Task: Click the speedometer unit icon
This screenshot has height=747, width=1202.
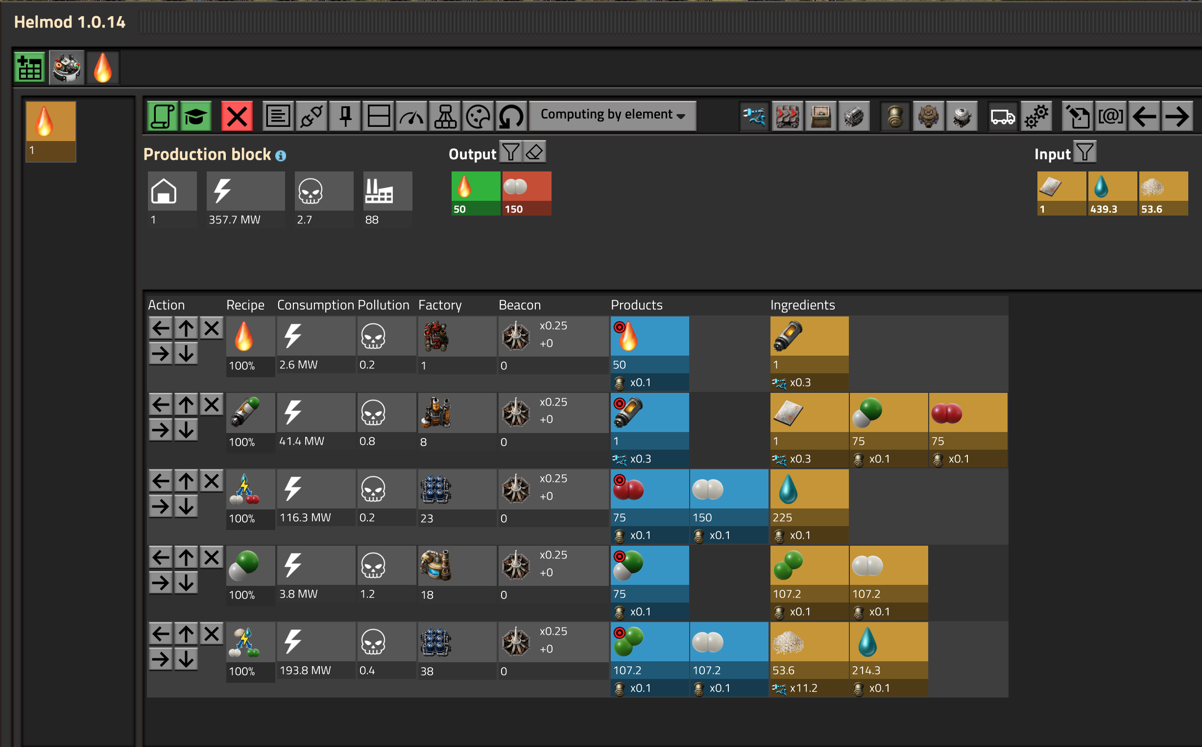Action: [x=411, y=117]
